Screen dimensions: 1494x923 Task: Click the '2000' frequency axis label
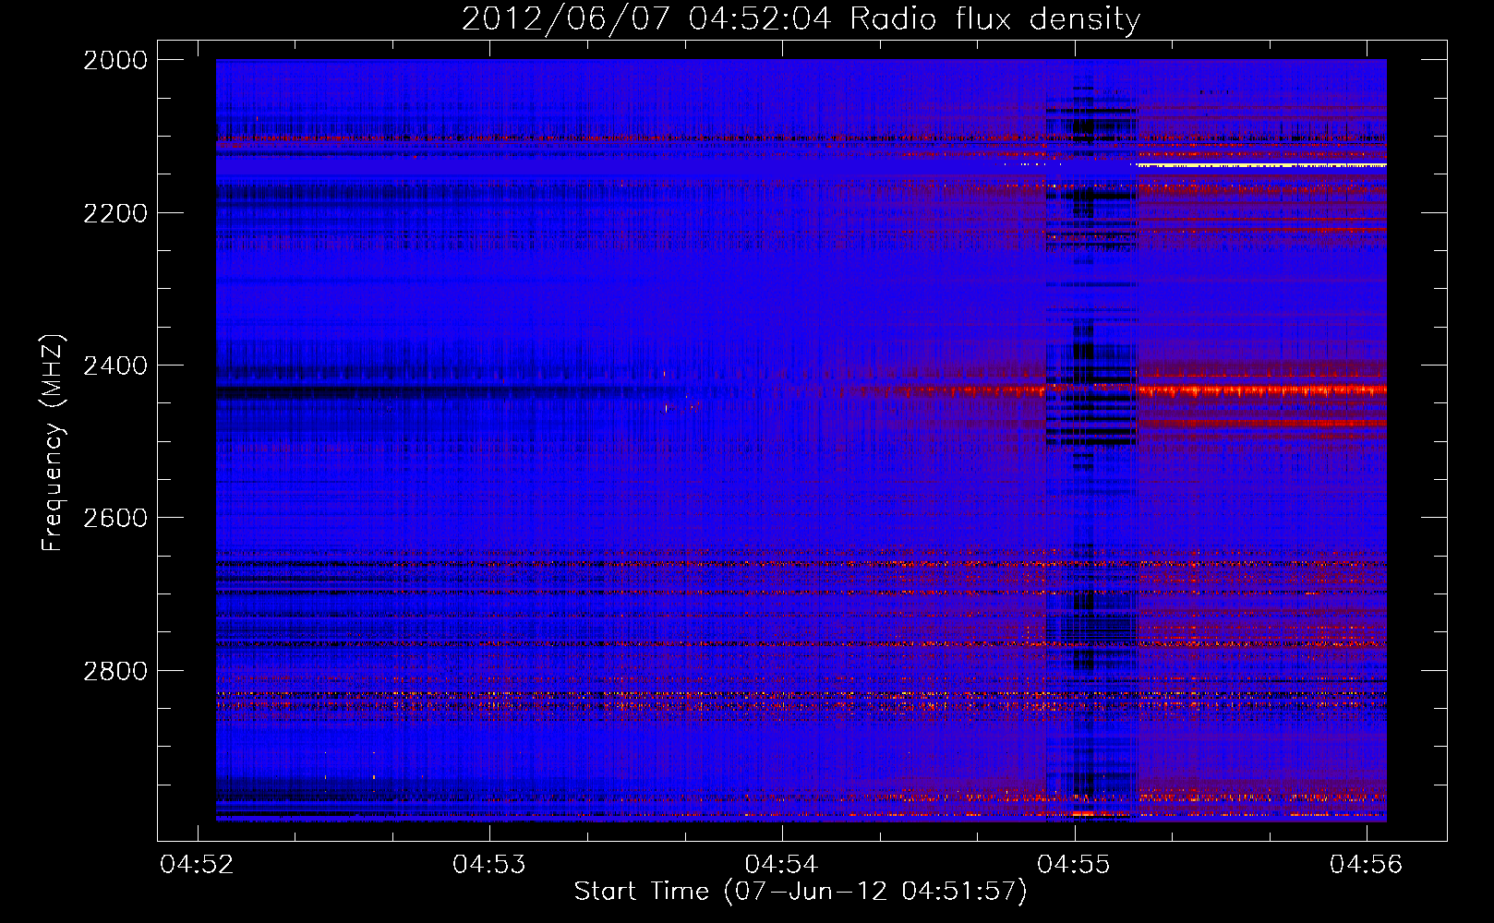tap(115, 60)
